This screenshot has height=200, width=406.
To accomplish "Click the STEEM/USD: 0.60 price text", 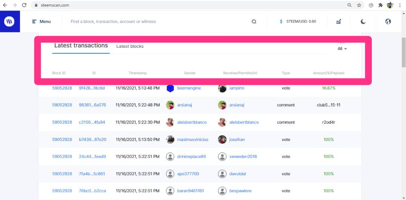I will tap(301, 21).
